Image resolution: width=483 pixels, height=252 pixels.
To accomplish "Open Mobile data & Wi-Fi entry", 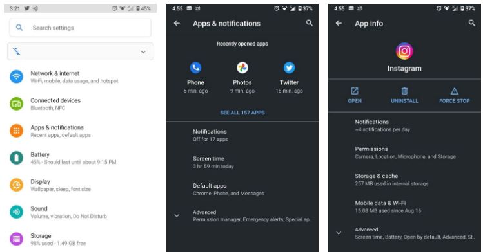I will click(404, 206).
